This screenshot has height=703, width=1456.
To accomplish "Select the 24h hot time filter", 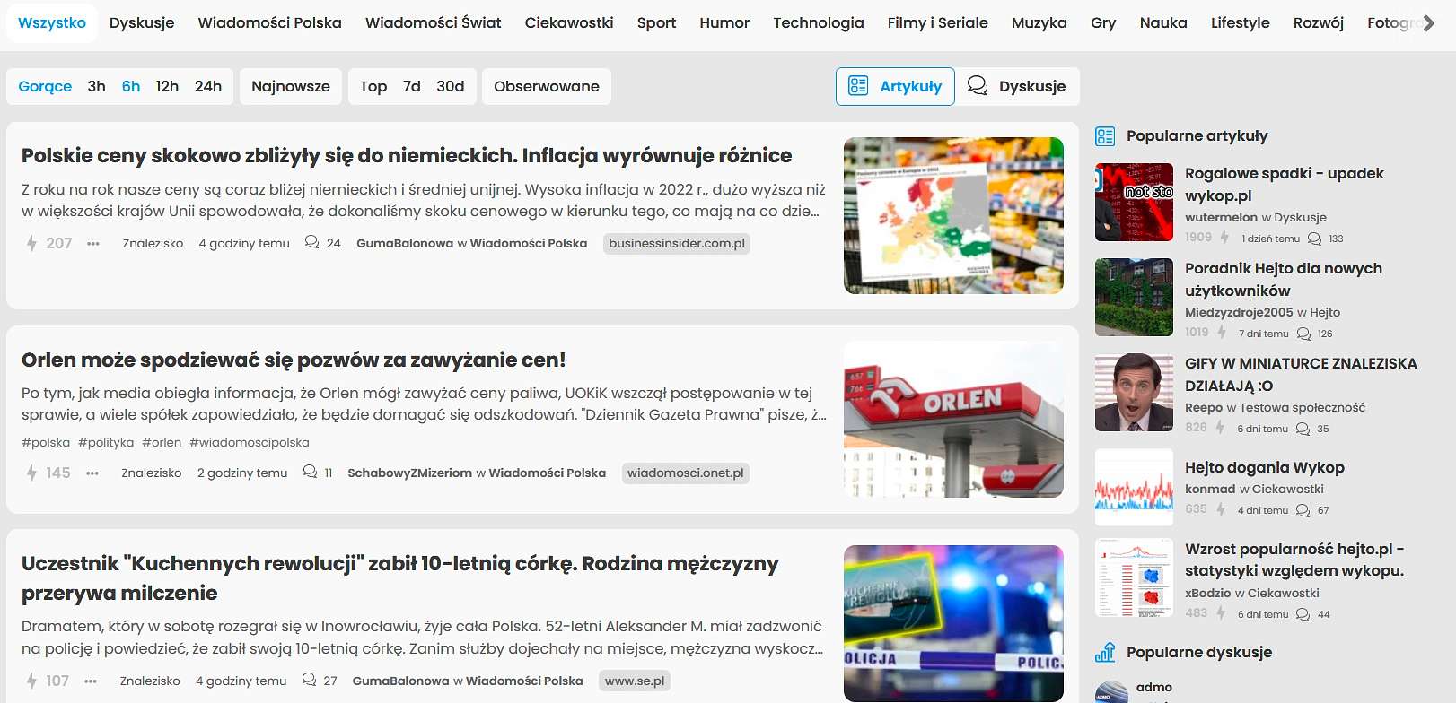I will [208, 86].
